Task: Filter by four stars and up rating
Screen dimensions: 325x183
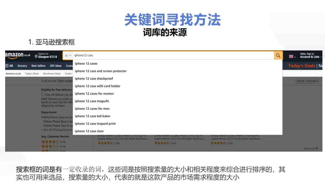Action: pyautogui.click(x=53, y=142)
